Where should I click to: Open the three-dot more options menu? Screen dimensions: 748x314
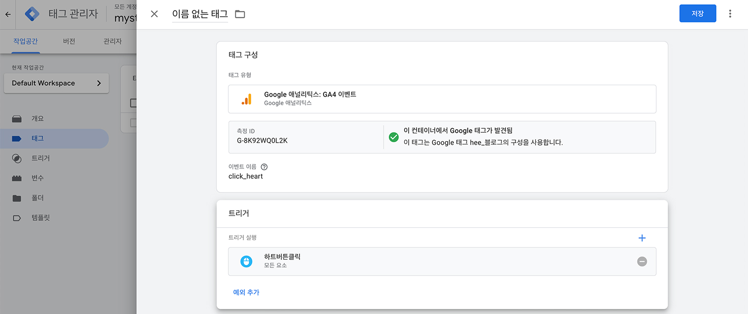click(730, 14)
